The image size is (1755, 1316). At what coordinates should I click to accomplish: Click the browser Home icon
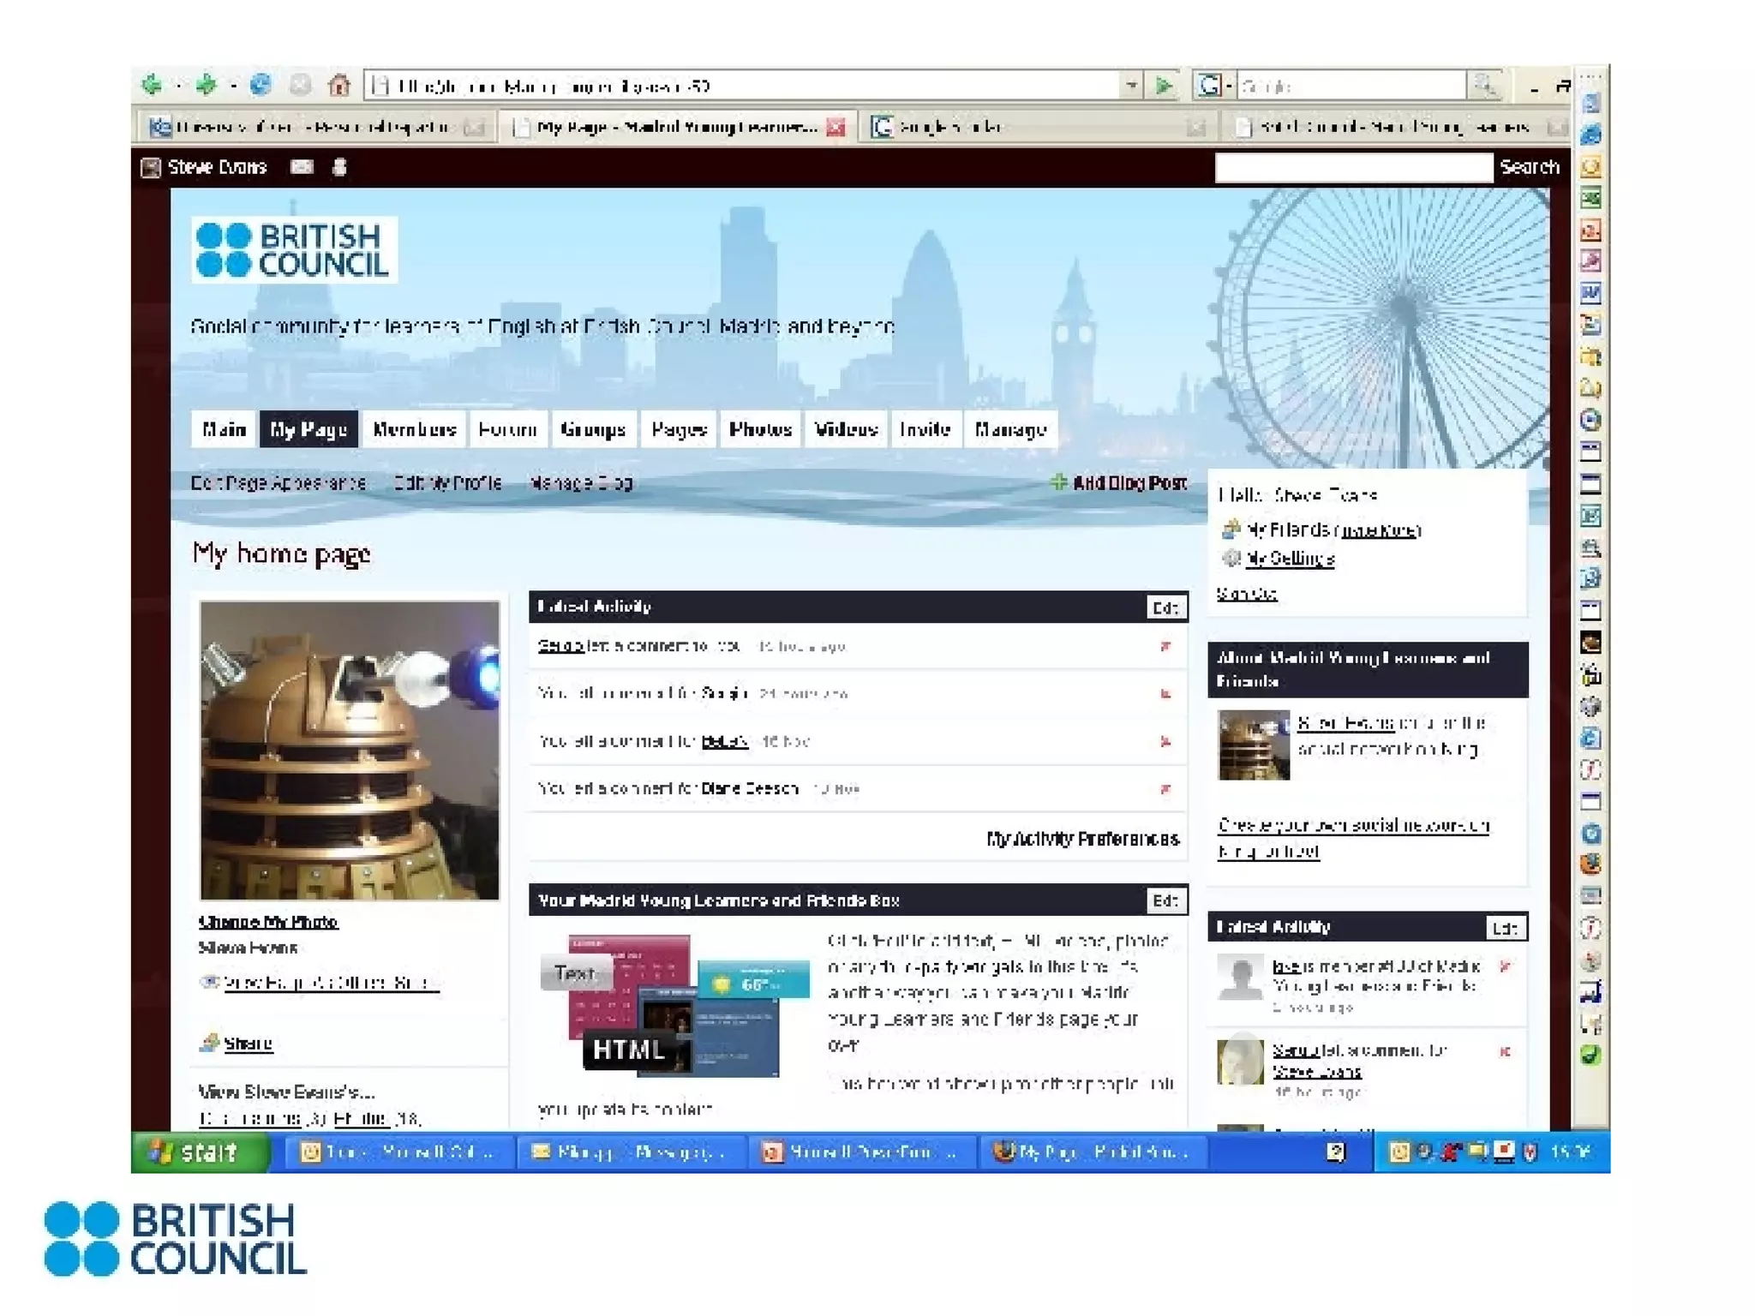point(339,85)
